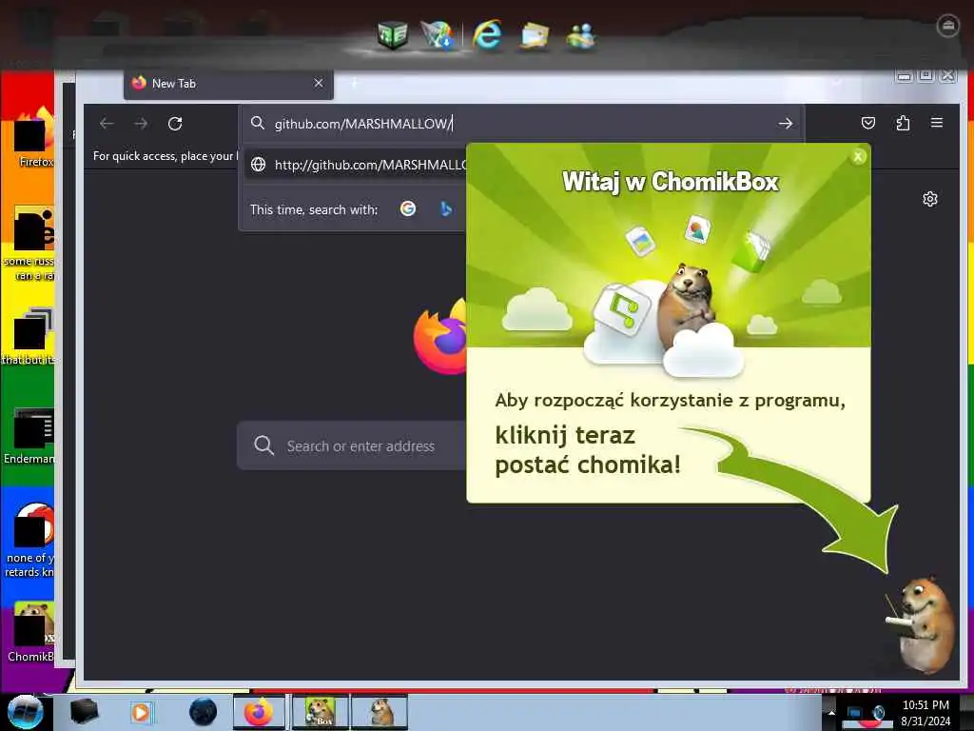Close the New Tab tab
This screenshot has height=731, width=974.
[x=319, y=83]
